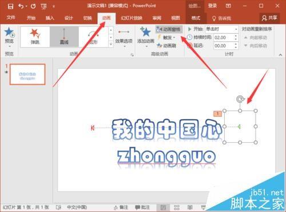
Task: Open the 动画窗格 animation pane
Action: coord(169,29)
